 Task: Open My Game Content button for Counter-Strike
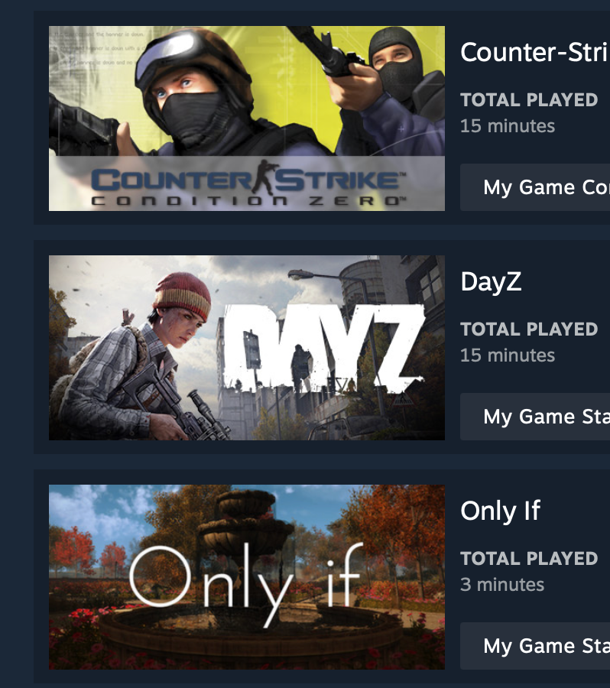(535, 187)
